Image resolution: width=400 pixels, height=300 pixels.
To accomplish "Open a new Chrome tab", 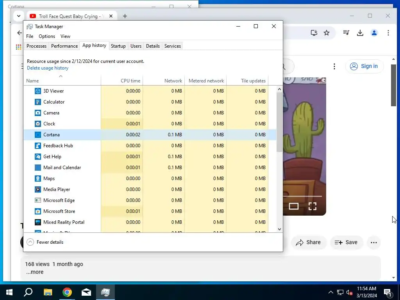I will click(x=125, y=16).
